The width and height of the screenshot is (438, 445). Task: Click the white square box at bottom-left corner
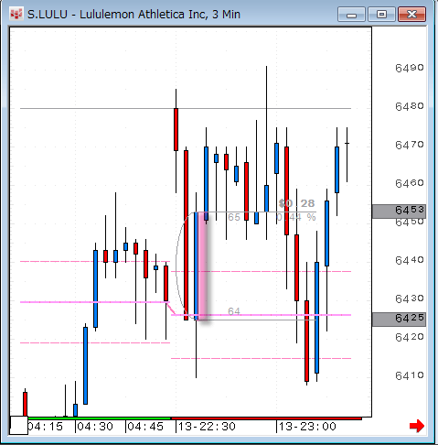click(19, 425)
